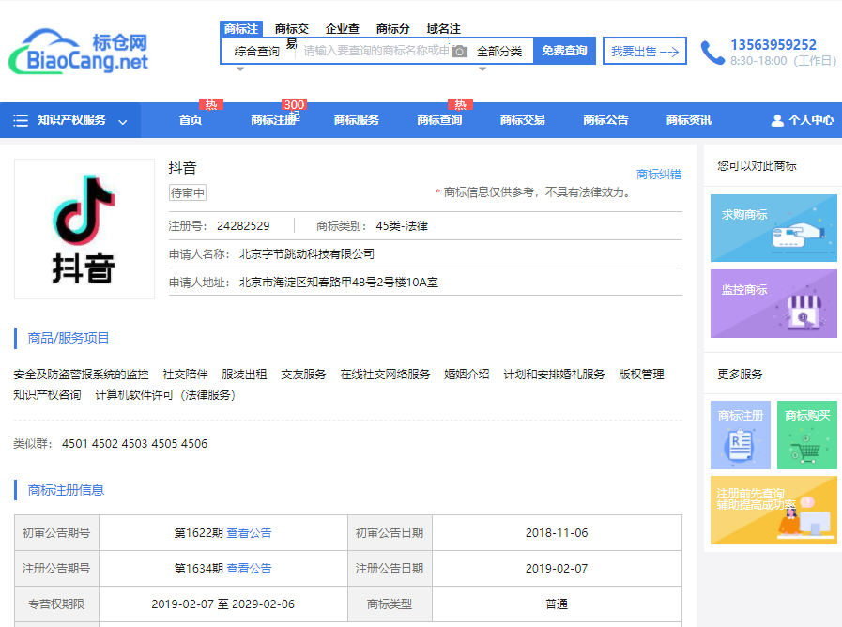The image size is (842, 627).
Task: Click the 45类-法律 trademark class value
Action: pyautogui.click(x=402, y=226)
